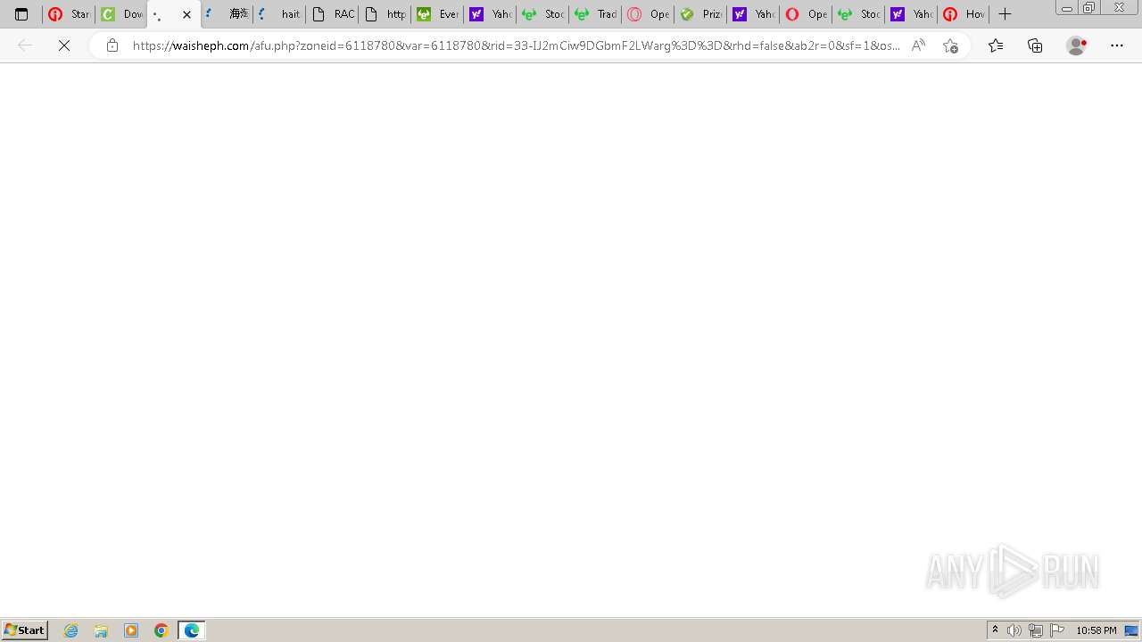Show hidden system tray icons

point(995,630)
